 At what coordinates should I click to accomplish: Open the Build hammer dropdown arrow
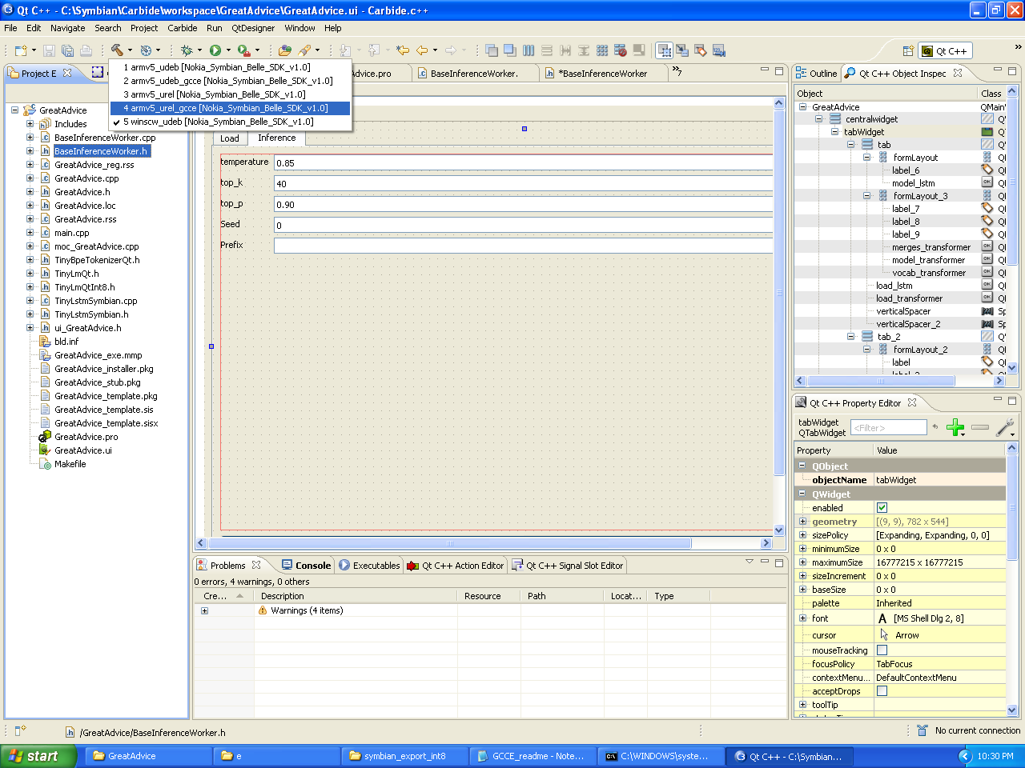[130, 50]
